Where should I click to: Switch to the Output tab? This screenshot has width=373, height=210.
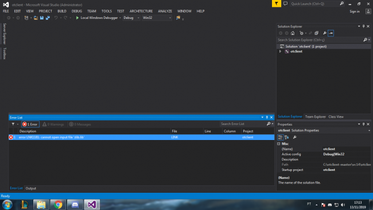tap(30, 188)
